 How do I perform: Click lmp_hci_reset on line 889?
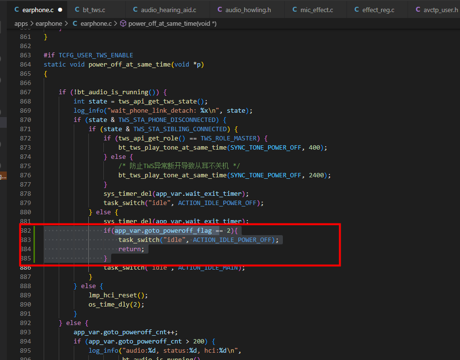[x=113, y=295]
